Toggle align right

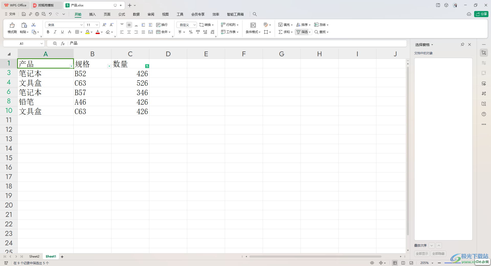pos(136,32)
